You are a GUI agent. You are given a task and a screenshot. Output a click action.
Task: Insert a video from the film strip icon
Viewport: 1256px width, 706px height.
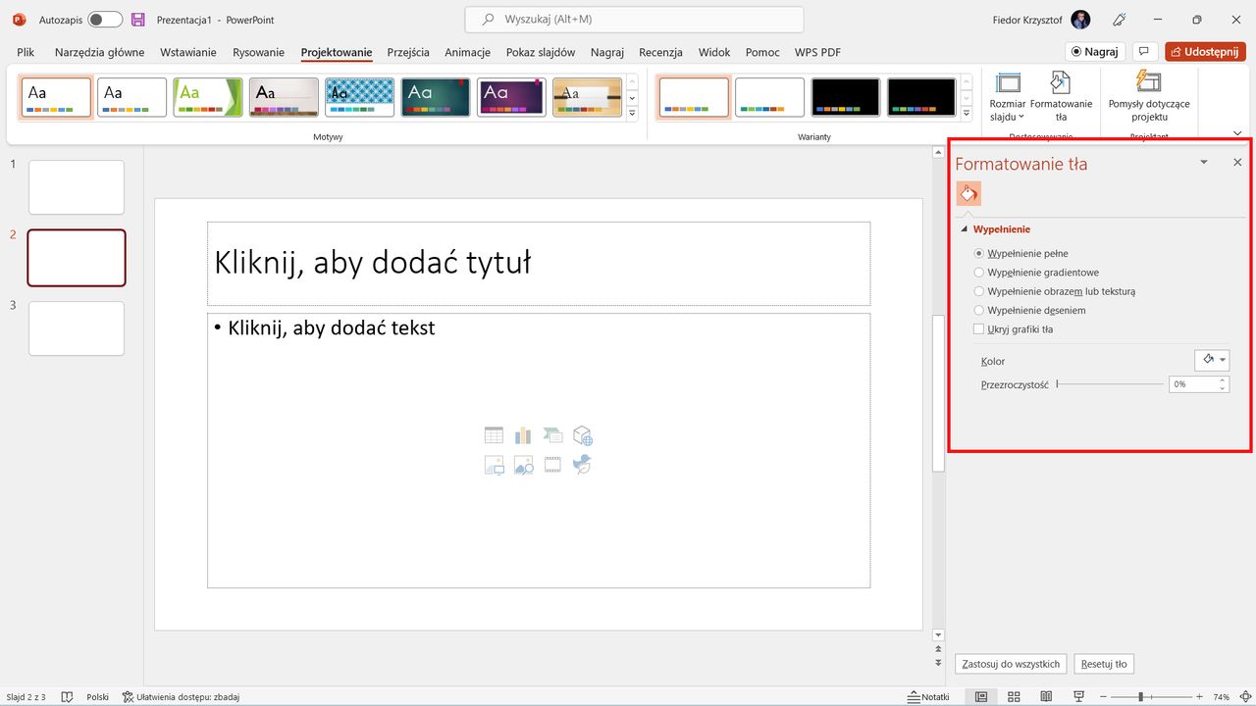(552, 464)
